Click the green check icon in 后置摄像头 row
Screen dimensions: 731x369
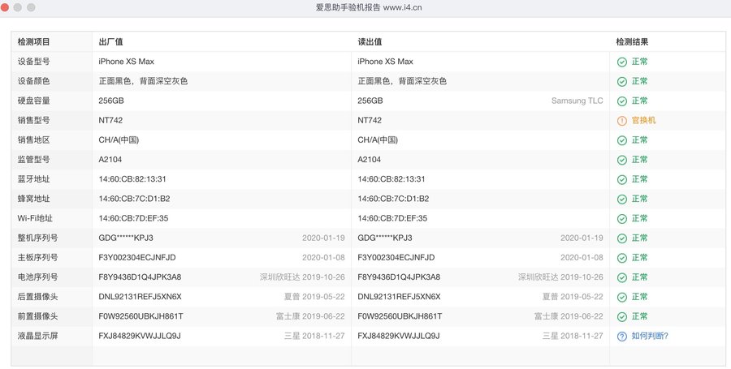click(622, 297)
